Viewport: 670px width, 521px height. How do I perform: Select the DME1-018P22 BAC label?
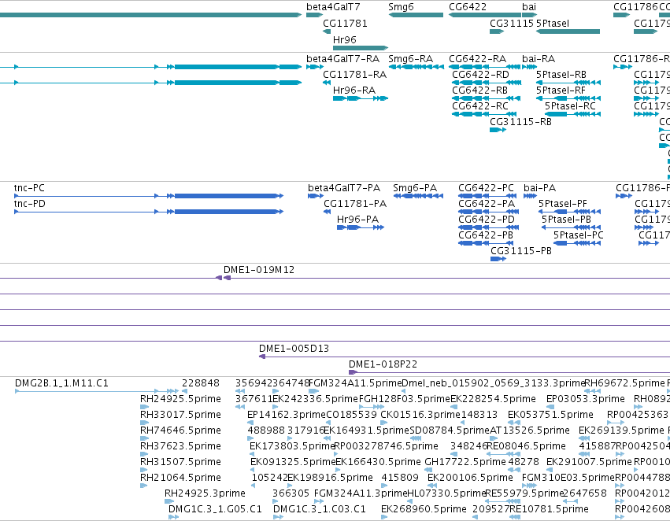pyautogui.click(x=383, y=364)
